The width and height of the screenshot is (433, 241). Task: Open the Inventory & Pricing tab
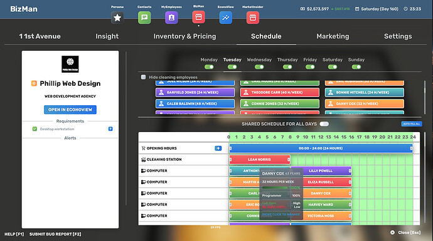point(184,36)
